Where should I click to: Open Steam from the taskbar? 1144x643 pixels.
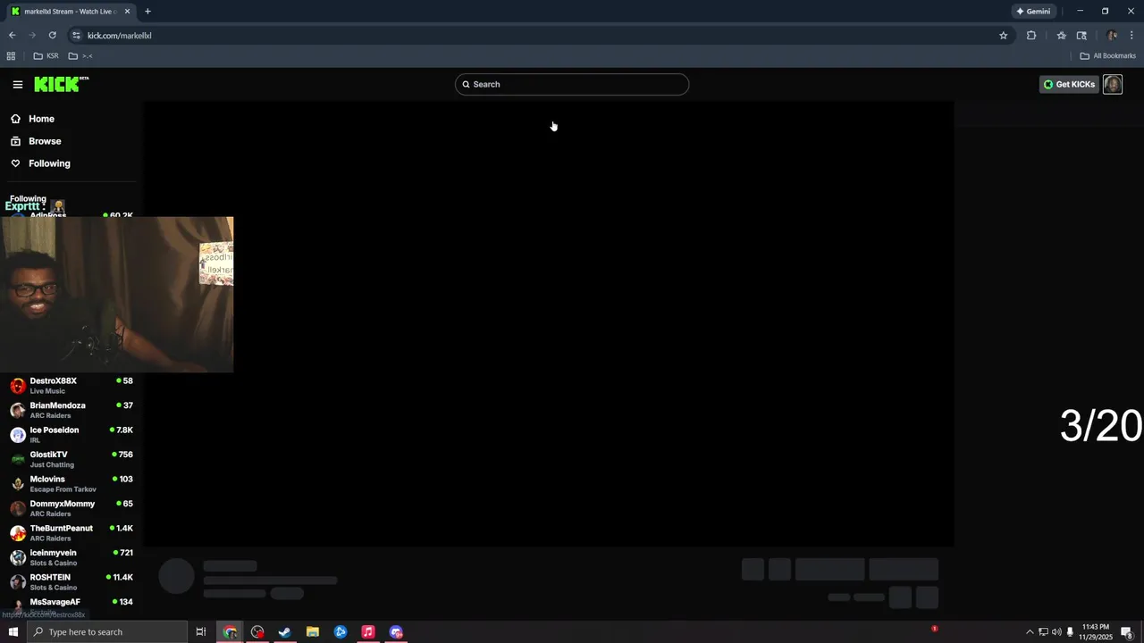tap(285, 632)
